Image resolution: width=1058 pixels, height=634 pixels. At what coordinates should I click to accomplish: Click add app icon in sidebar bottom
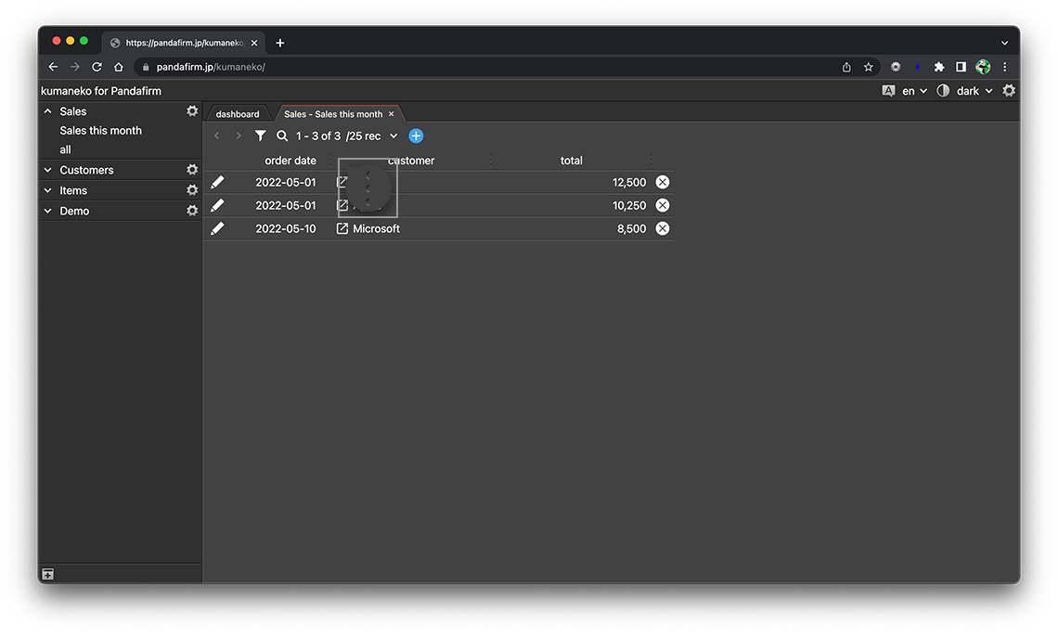click(47, 575)
